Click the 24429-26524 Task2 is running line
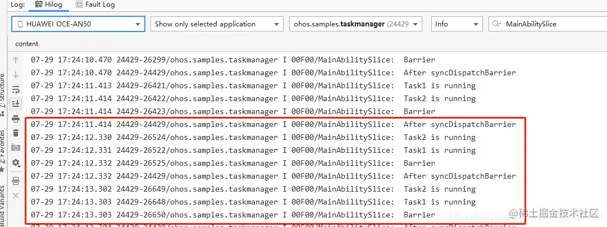The width and height of the screenshot is (607, 227). [x=253, y=137]
